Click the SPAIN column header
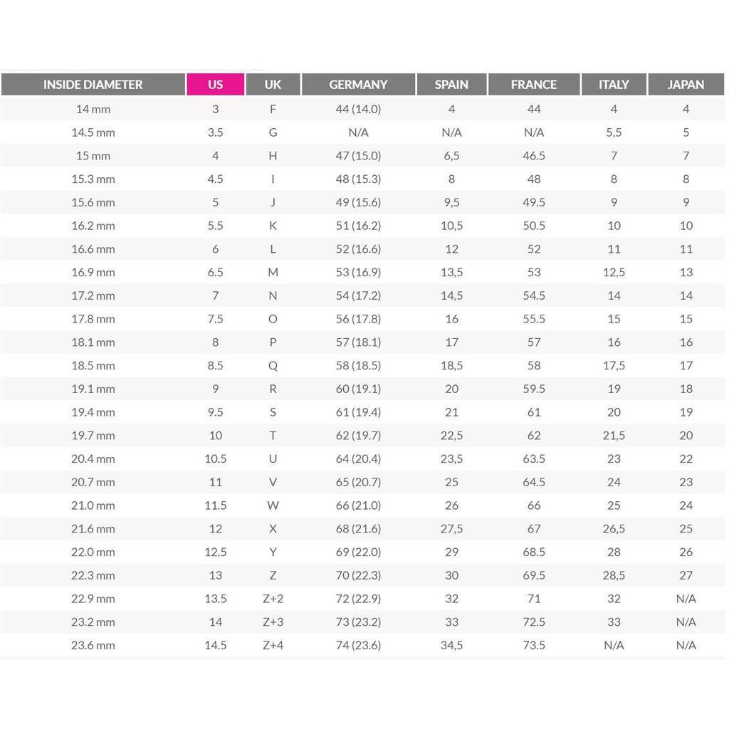The width and height of the screenshot is (729, 729). (x=451, y=84)
